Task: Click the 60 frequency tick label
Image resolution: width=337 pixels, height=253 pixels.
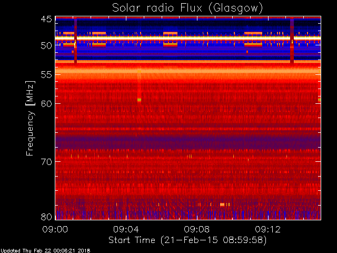Action: click(46, 103)
